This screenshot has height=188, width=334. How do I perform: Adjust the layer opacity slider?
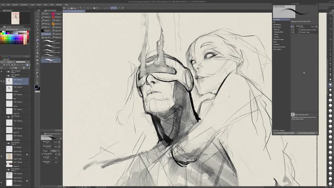[x=21, y=62]
